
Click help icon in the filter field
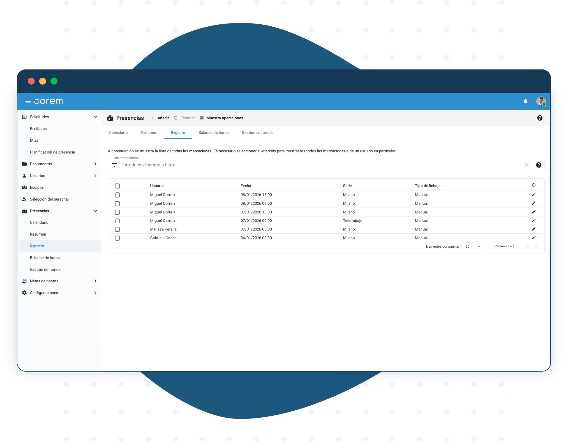tap(538, 165)
